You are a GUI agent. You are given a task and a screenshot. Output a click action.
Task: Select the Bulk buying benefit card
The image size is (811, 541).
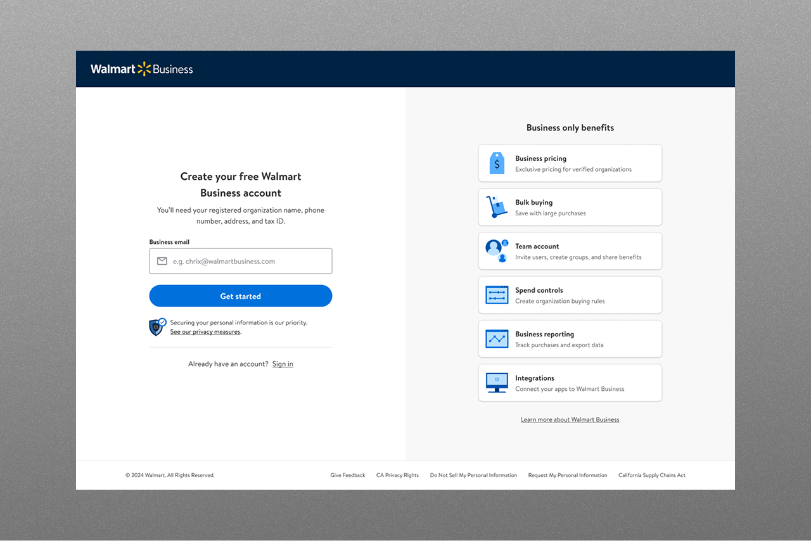pos(570,207)
